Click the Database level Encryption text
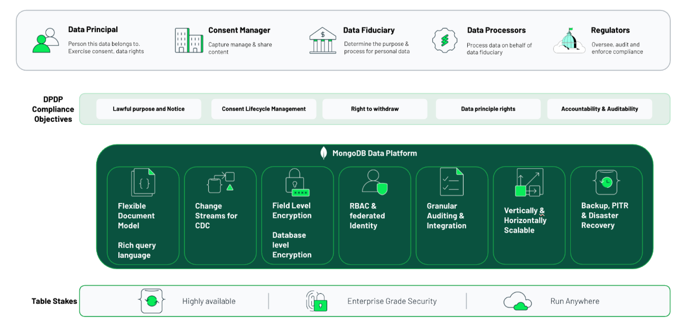This screenshot has height=327, width=686. tap(292, 245)
